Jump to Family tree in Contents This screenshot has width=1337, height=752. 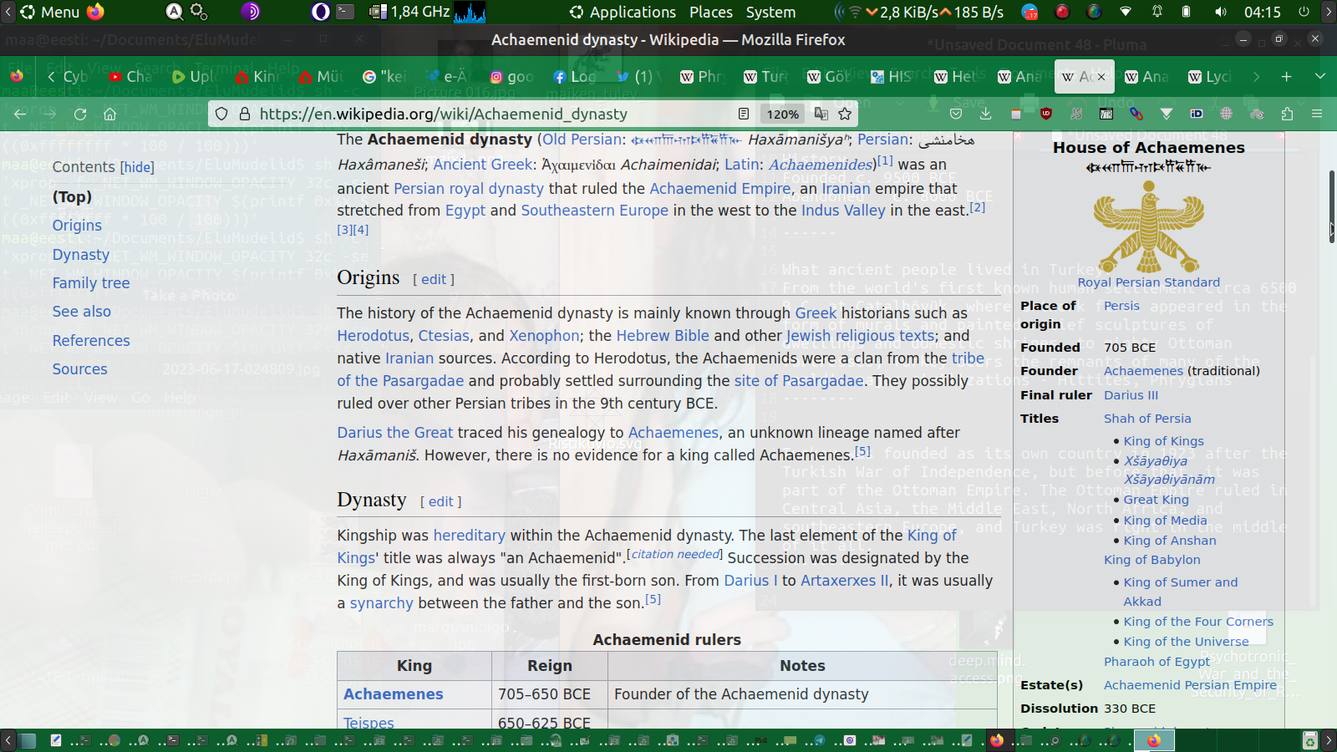coord(91,283)
